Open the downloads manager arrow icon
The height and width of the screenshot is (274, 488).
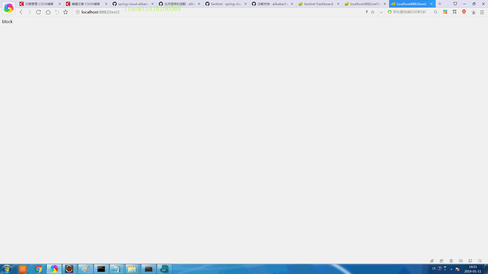point(473,12)
